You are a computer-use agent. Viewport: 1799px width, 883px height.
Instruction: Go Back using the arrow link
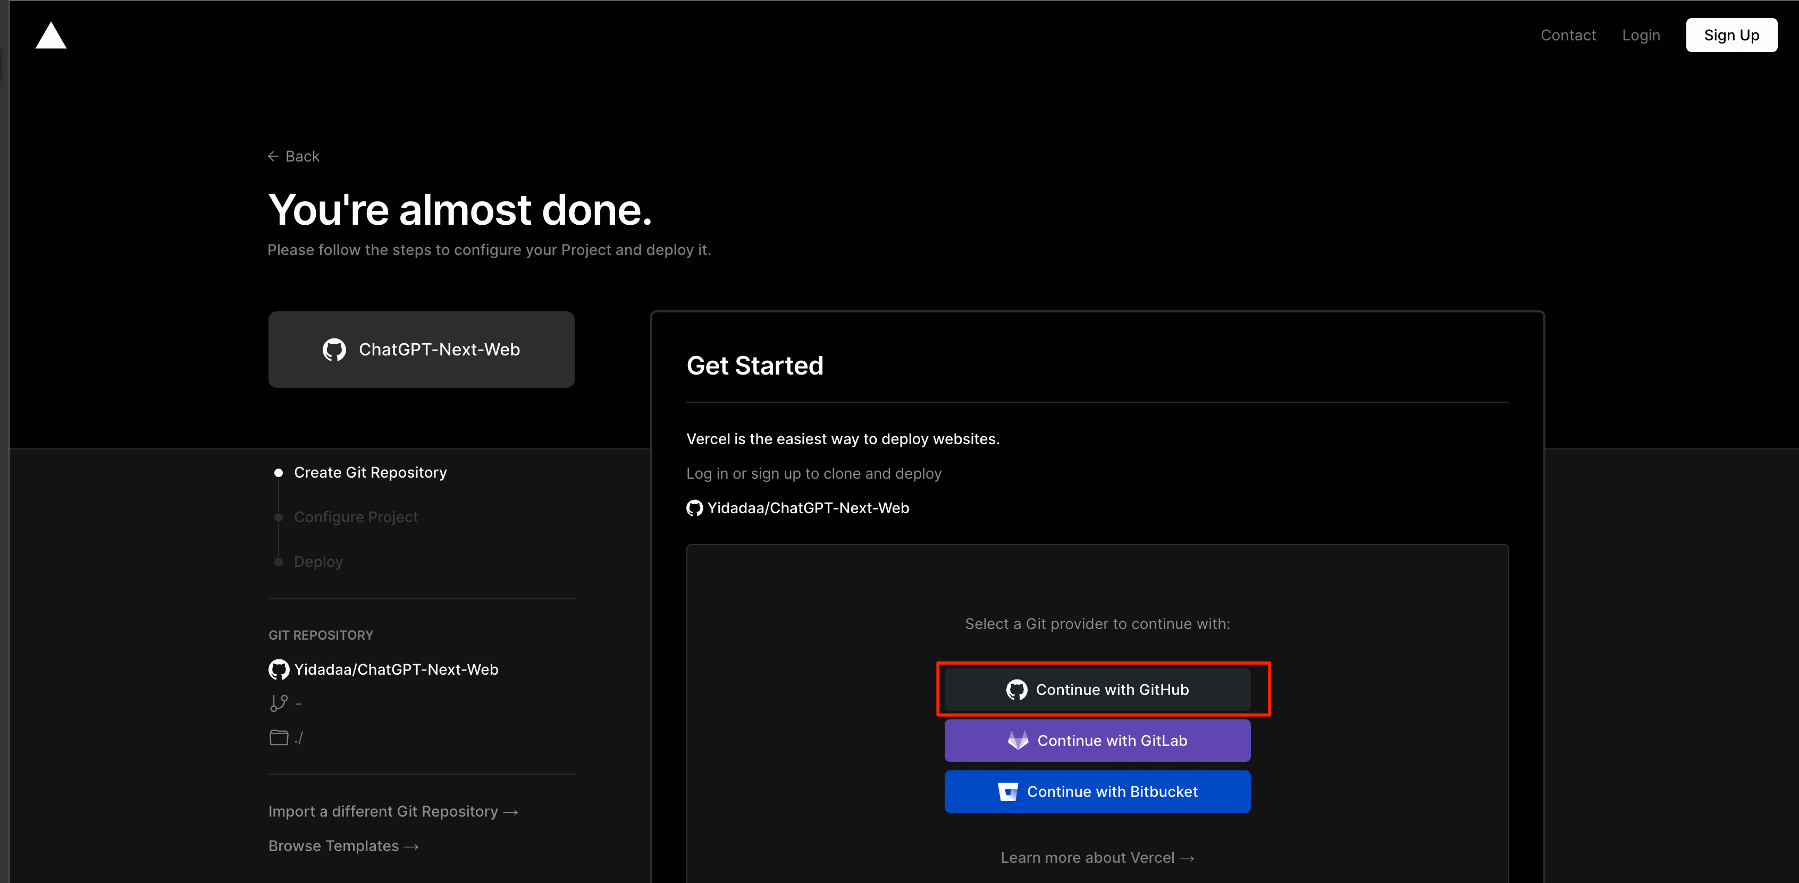point(293,156)
